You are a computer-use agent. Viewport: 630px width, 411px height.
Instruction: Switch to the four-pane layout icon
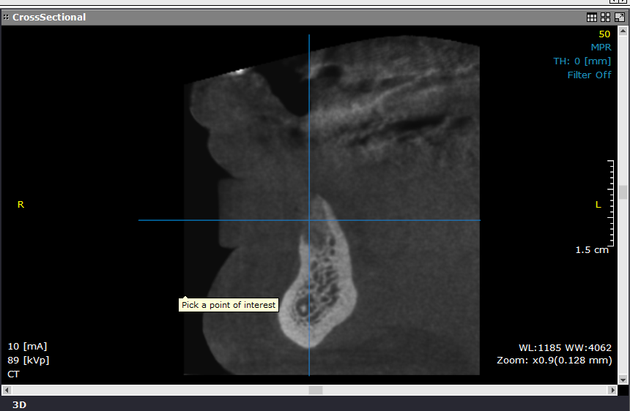tap(605, 18)
